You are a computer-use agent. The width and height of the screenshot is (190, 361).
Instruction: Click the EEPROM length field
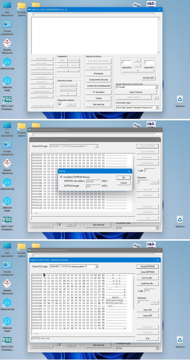click(x=93, y=186)
